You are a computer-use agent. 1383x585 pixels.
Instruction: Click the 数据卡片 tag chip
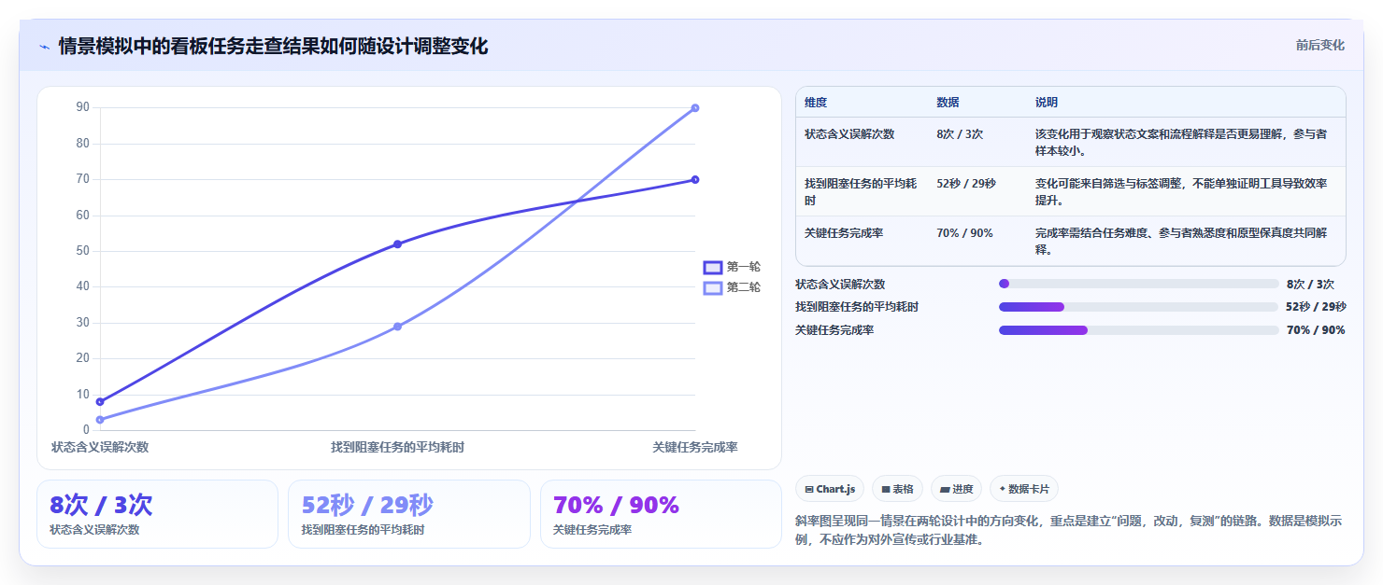1024,489
